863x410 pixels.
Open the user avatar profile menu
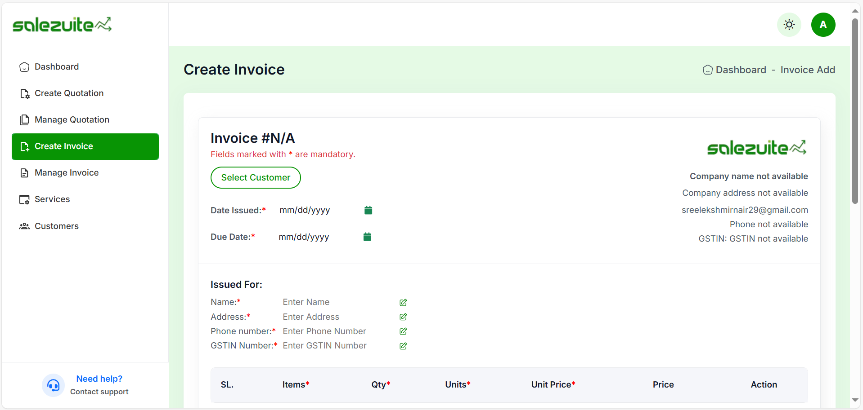pos(823,25)
